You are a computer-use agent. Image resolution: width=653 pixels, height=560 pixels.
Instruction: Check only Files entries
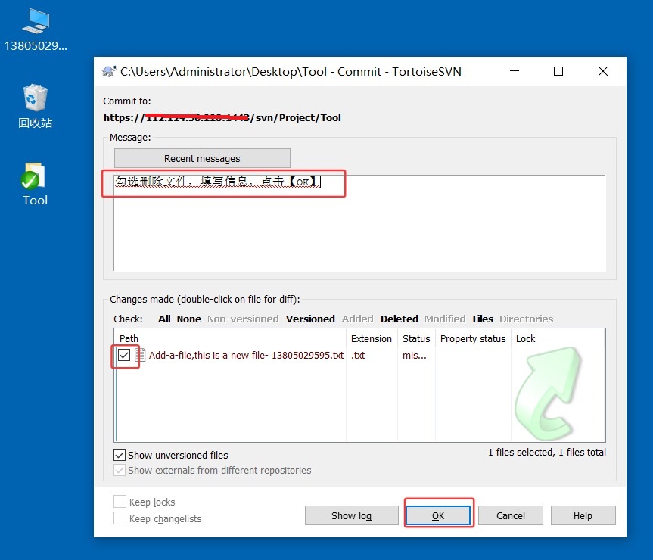pyautogui.click(x=483, y=319)
